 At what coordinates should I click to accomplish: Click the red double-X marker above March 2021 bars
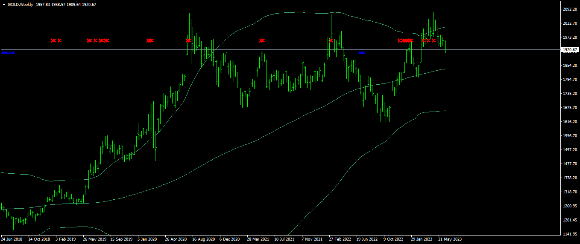262,40
